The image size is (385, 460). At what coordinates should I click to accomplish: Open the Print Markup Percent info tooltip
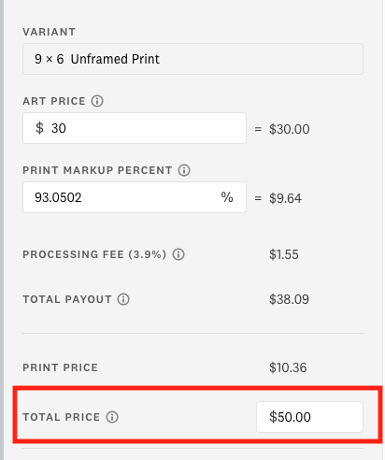click(184, 170)
